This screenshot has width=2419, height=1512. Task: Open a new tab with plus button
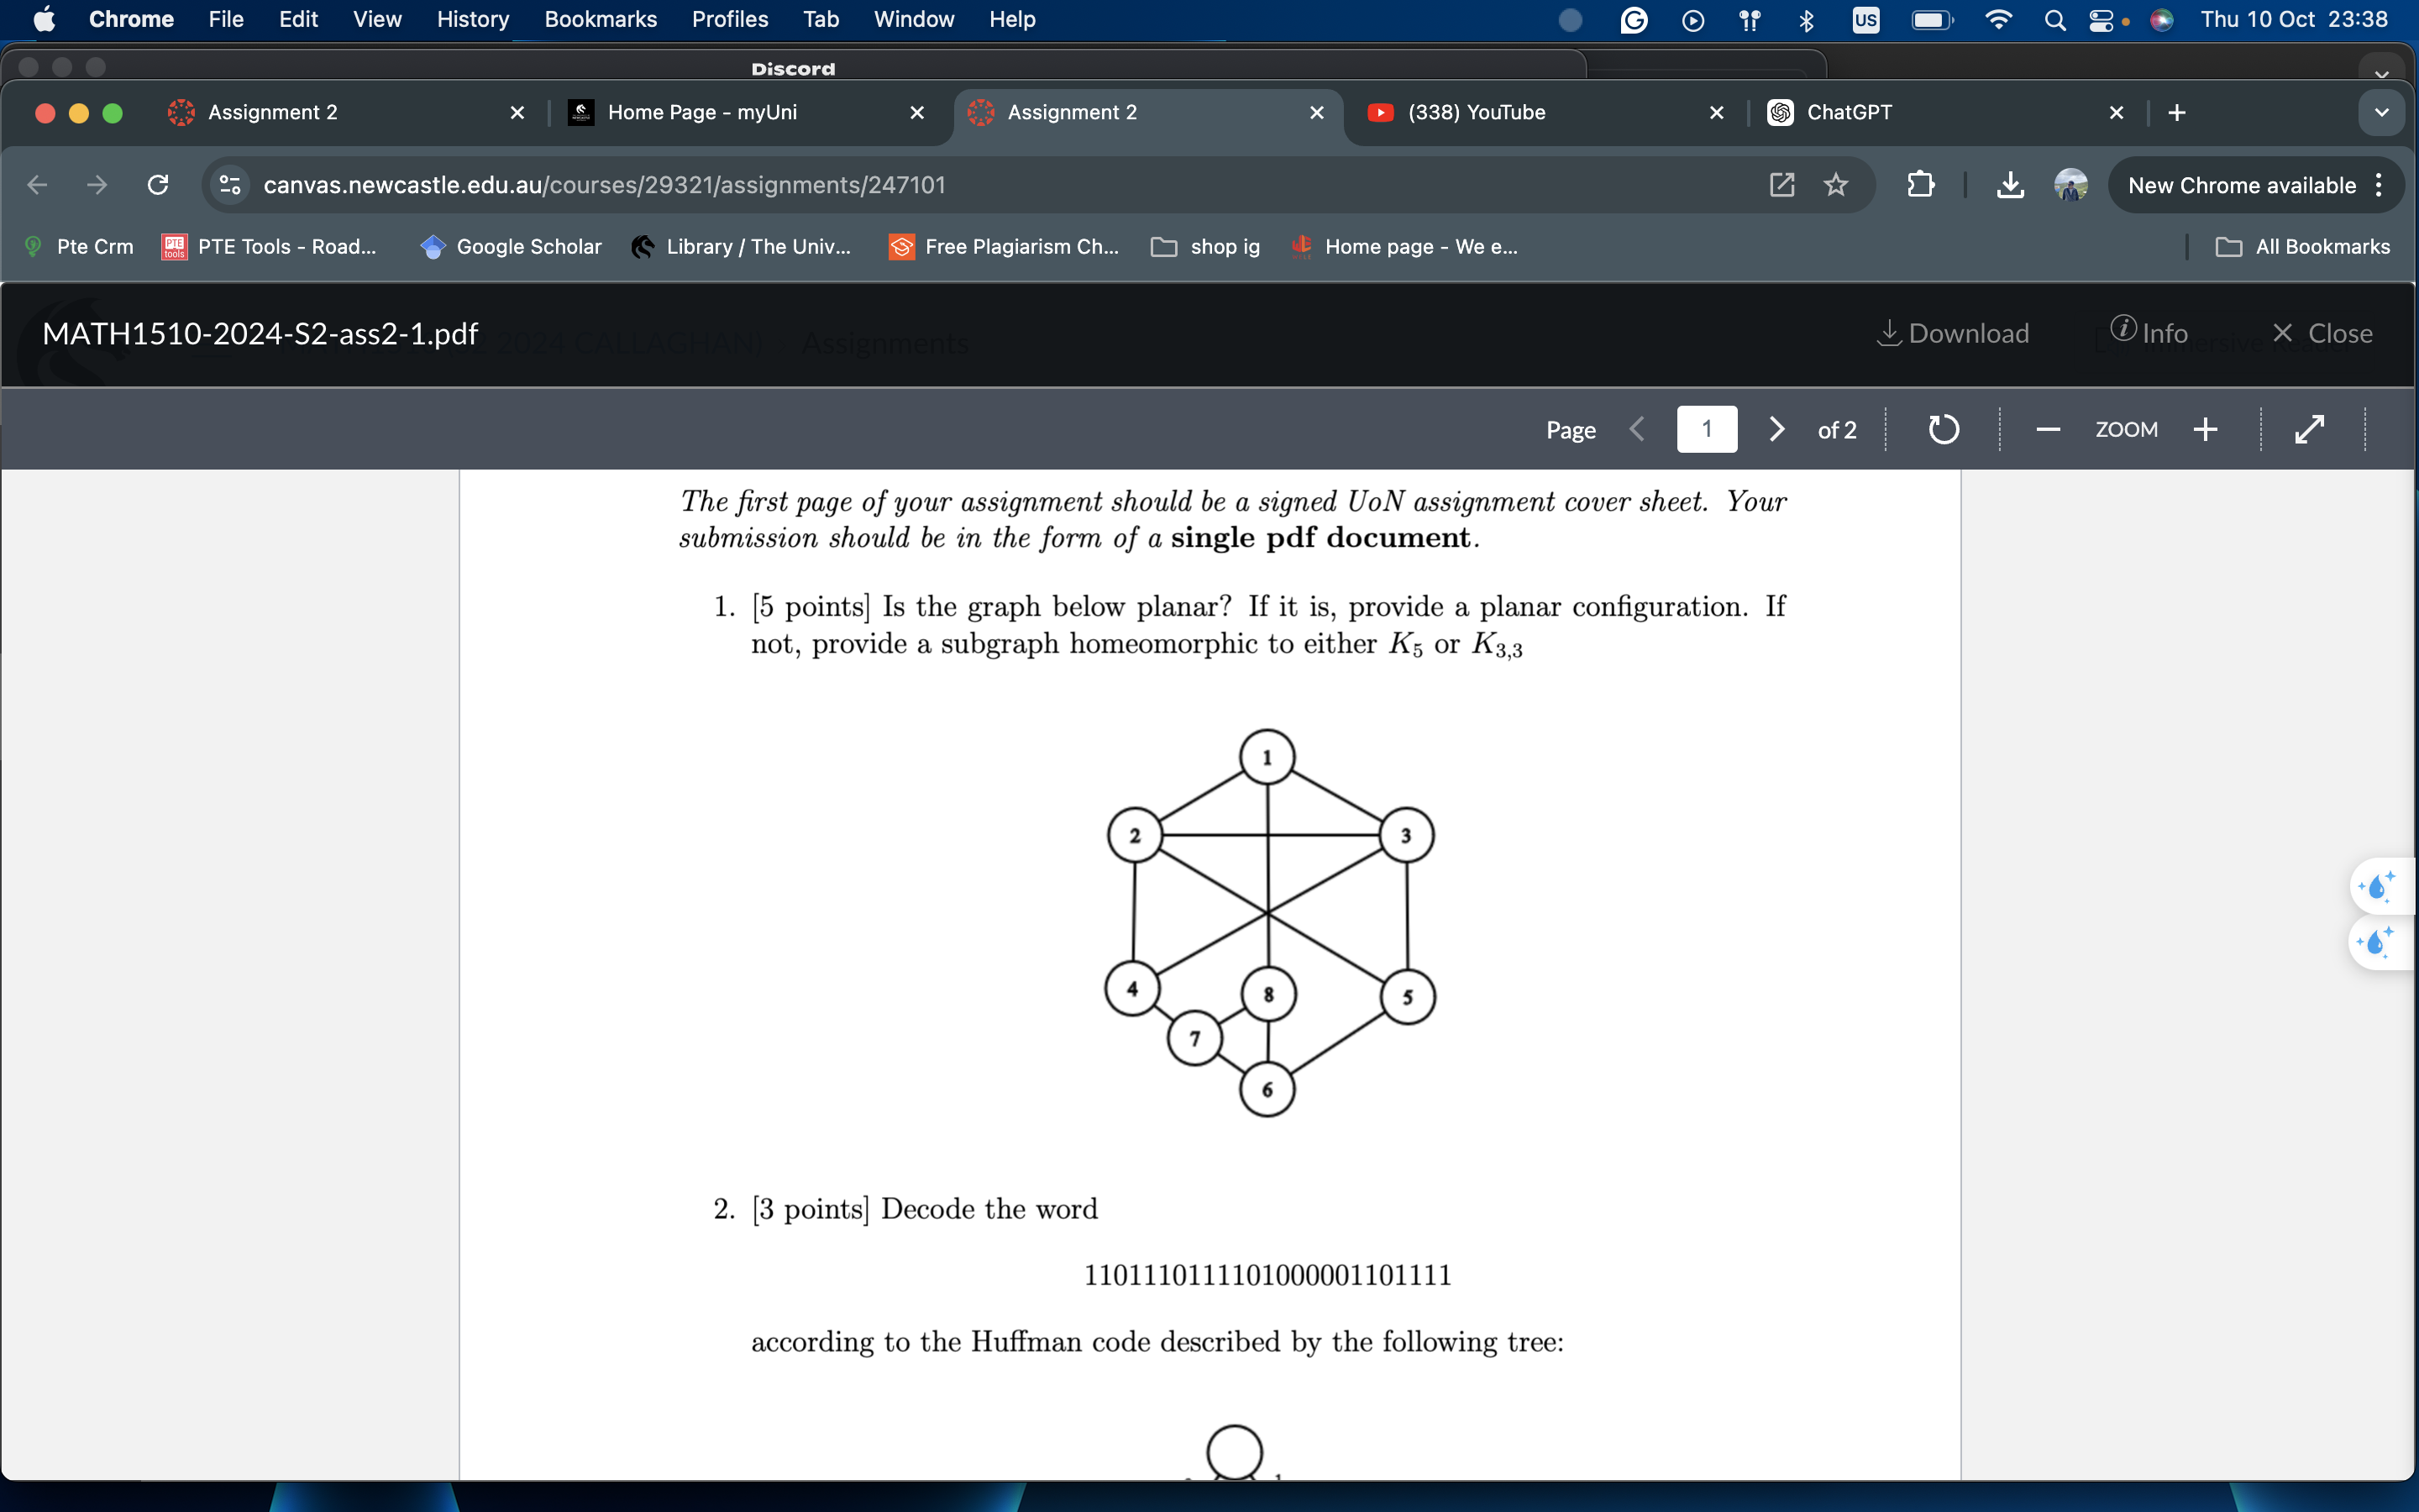[x=2177, y=113]
